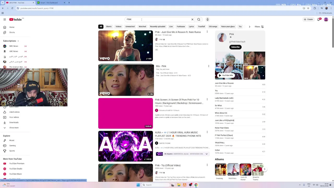Play What About Us in song list
The width and height of the screenshot is (334, 188).
click(x=221, y=113)
